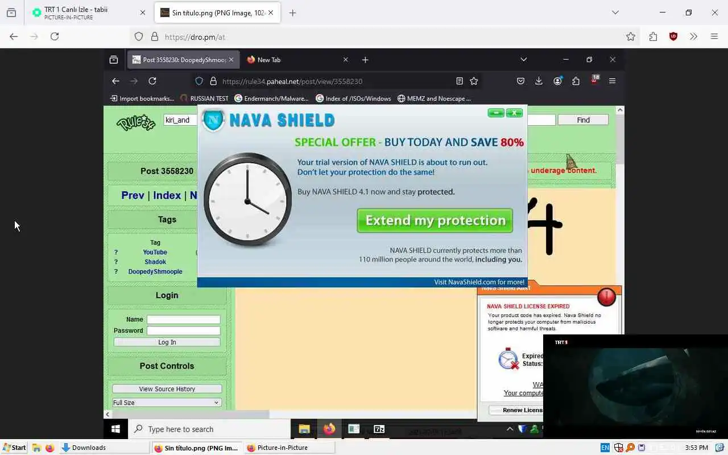Click the bookmark star in the rule34 address bar
Viewport: 728px width, 455px height.
[x=474, y=81]
